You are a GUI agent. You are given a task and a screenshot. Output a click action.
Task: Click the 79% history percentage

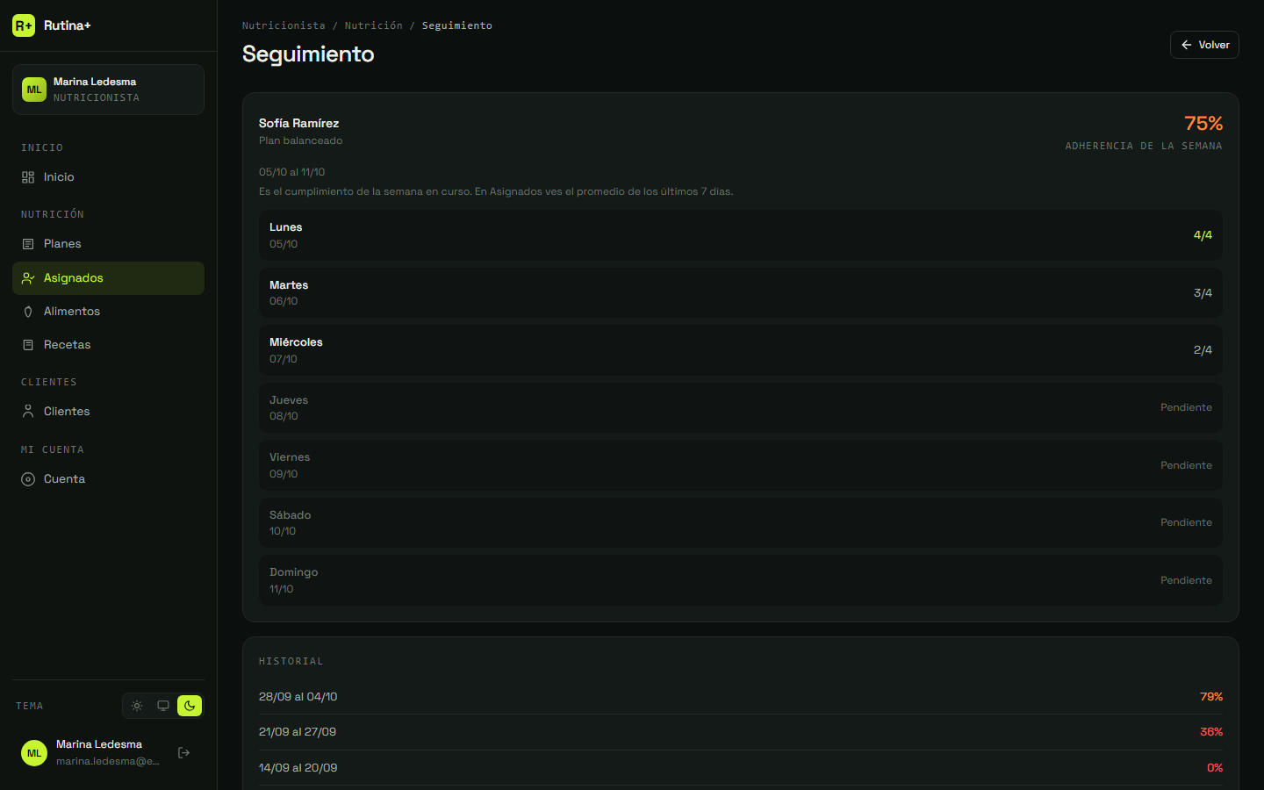point(1211,697)
